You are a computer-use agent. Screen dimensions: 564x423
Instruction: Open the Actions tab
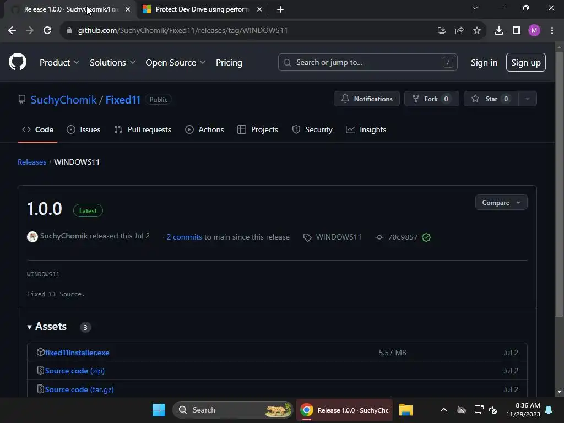pos(204,129)
